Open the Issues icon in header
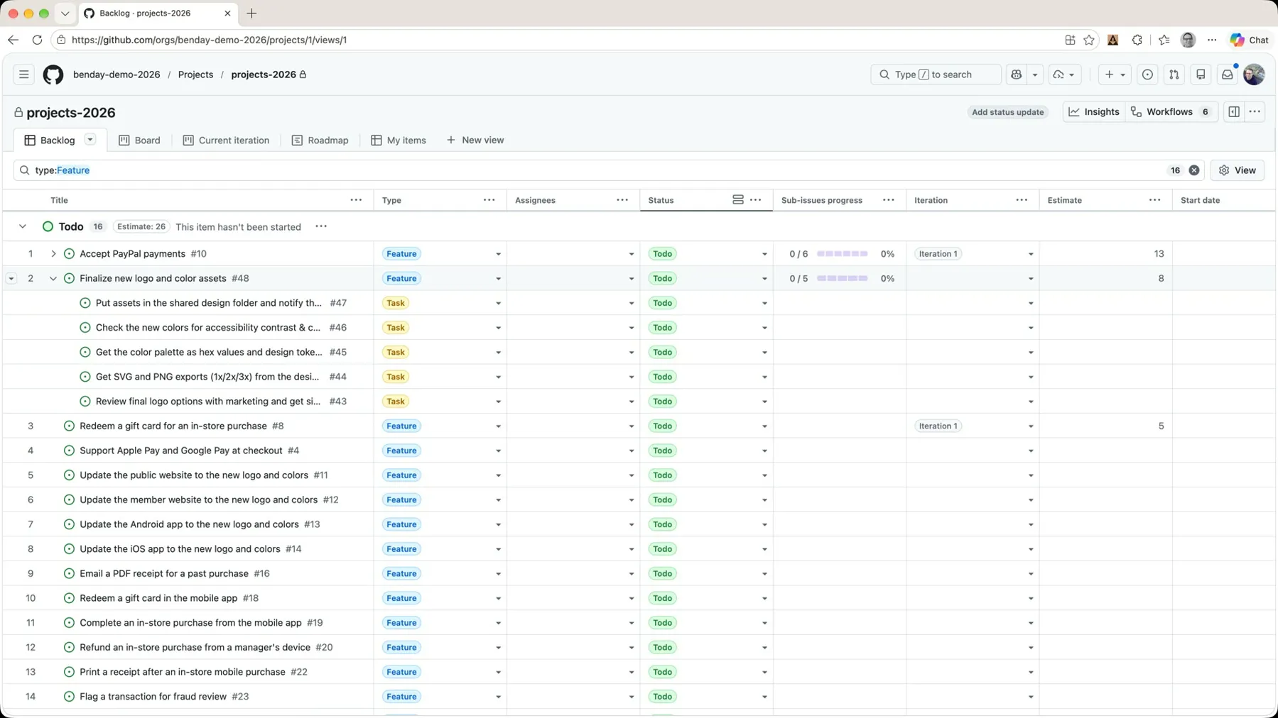Screen dimensions: 1278x718 [1147, 74]
